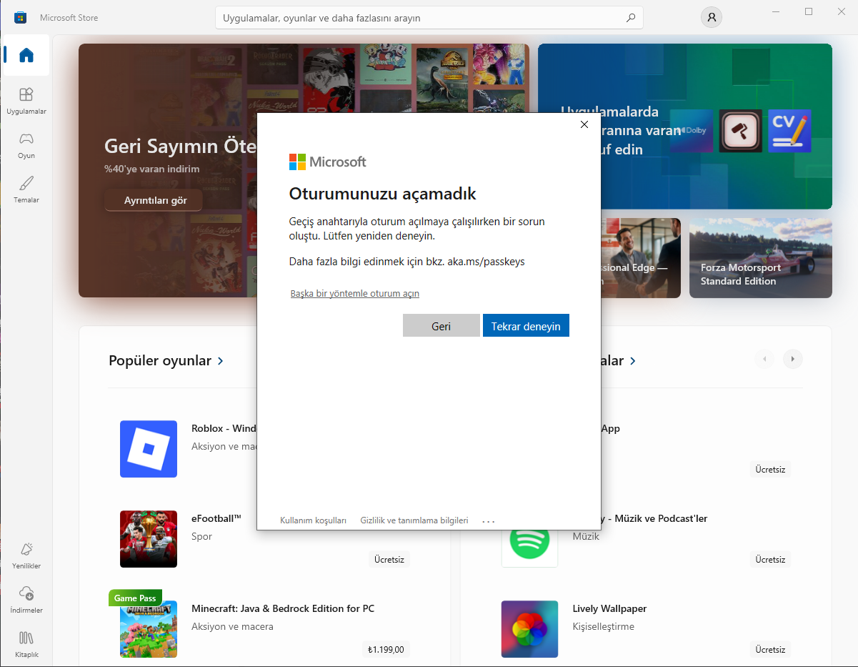Image resolution: width=858 pixels, height=667 pixels.
Task: Click the Geri button
Action: [442, 325]
